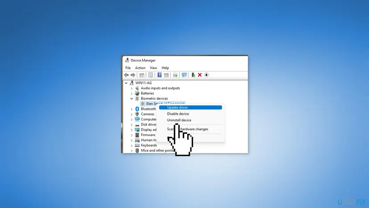Click the Firmware chip icon
The image size is (369, 208).
[x=137, y=135]
